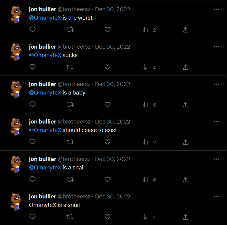View analytics on the last "OmanyteX is a snail" tweet
The image size is (227, 225).
[146, 217]
